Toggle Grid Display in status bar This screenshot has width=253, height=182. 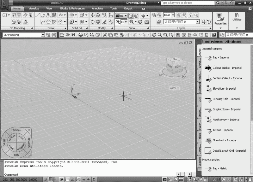[x=51, y=179]
